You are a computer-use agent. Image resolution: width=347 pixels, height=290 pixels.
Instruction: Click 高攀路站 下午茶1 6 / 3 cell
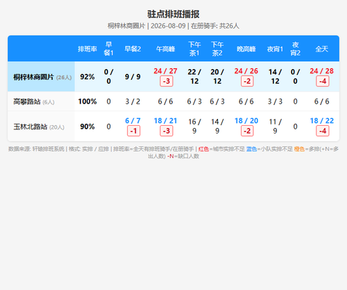(x=194, y=102)
